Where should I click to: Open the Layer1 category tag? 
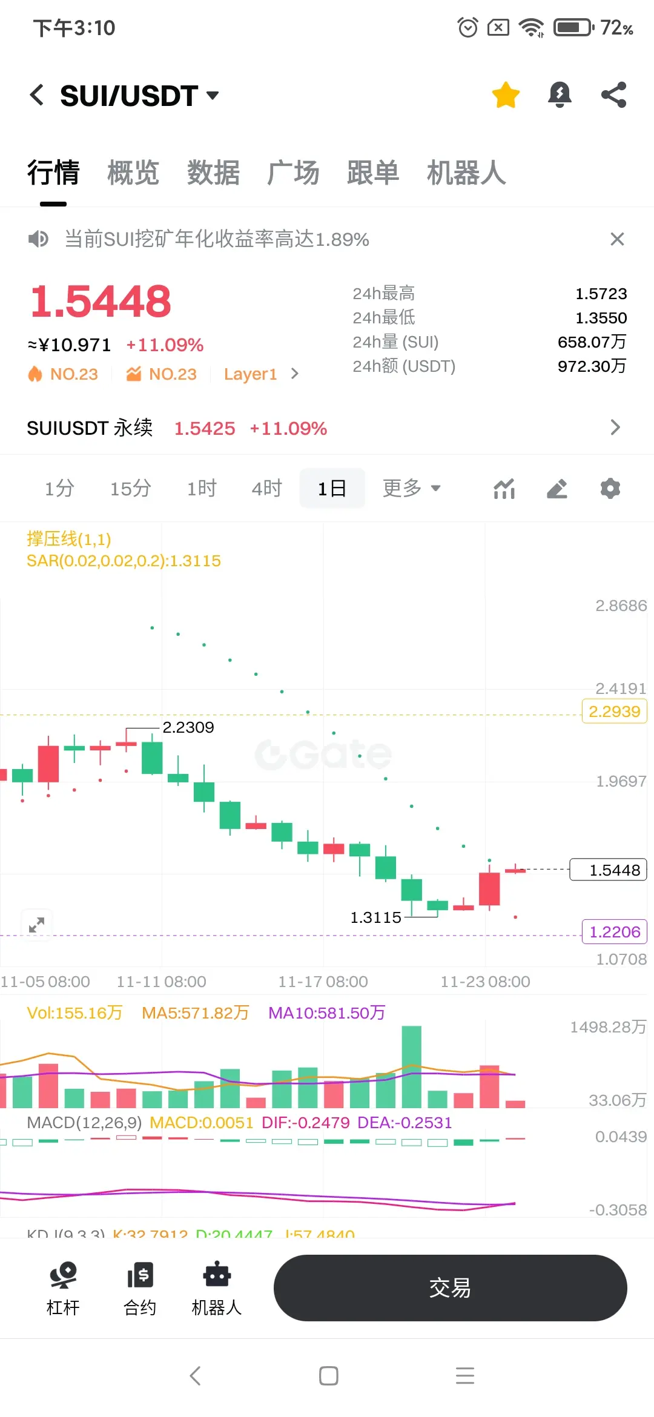coord(250,374)
